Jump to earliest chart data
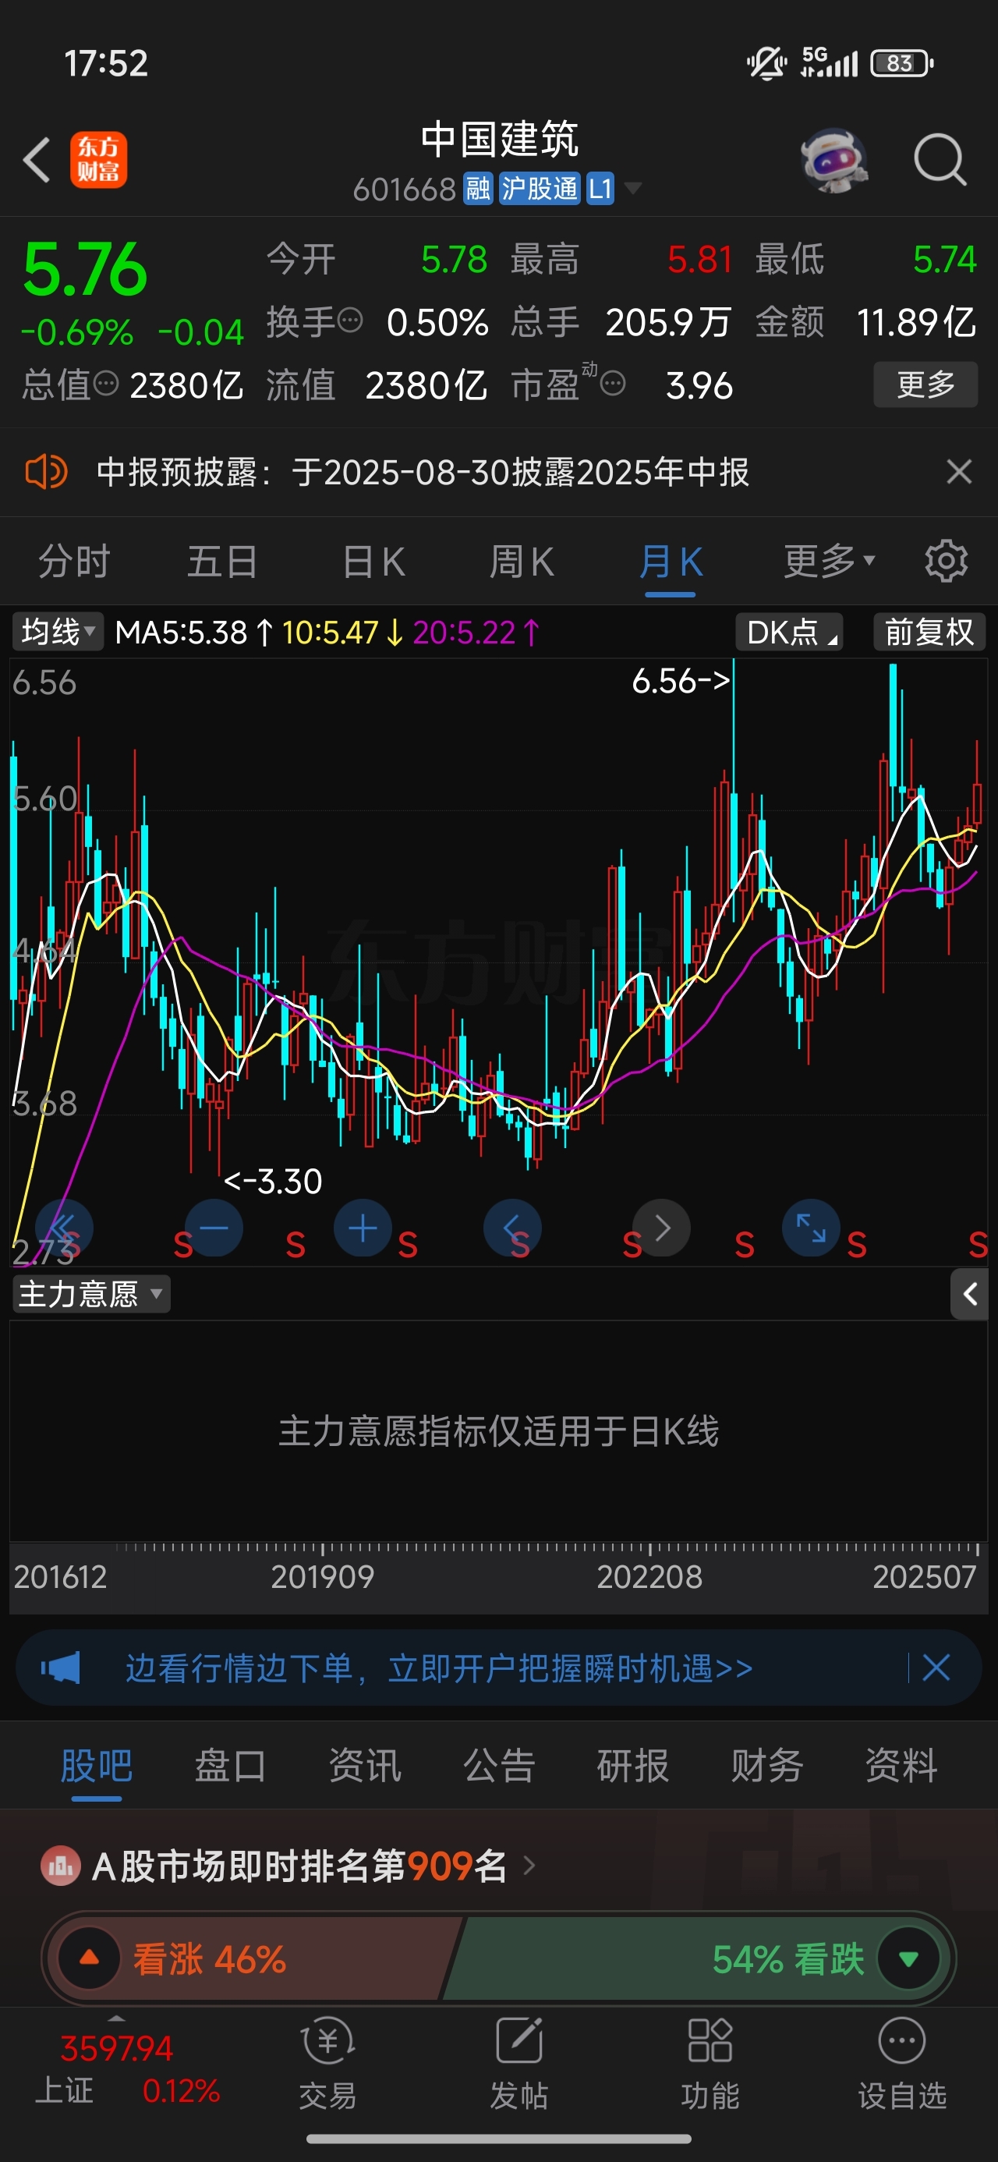 click(64, 1228)
